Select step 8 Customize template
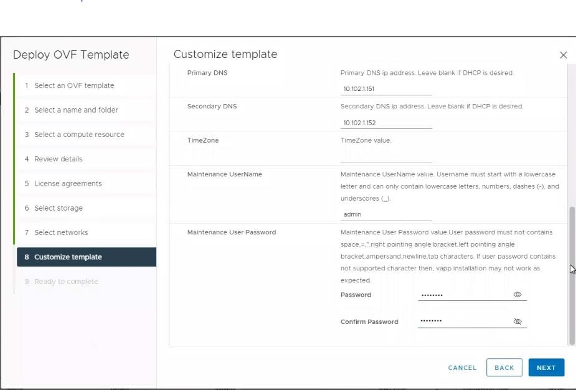 click(87, 257)
